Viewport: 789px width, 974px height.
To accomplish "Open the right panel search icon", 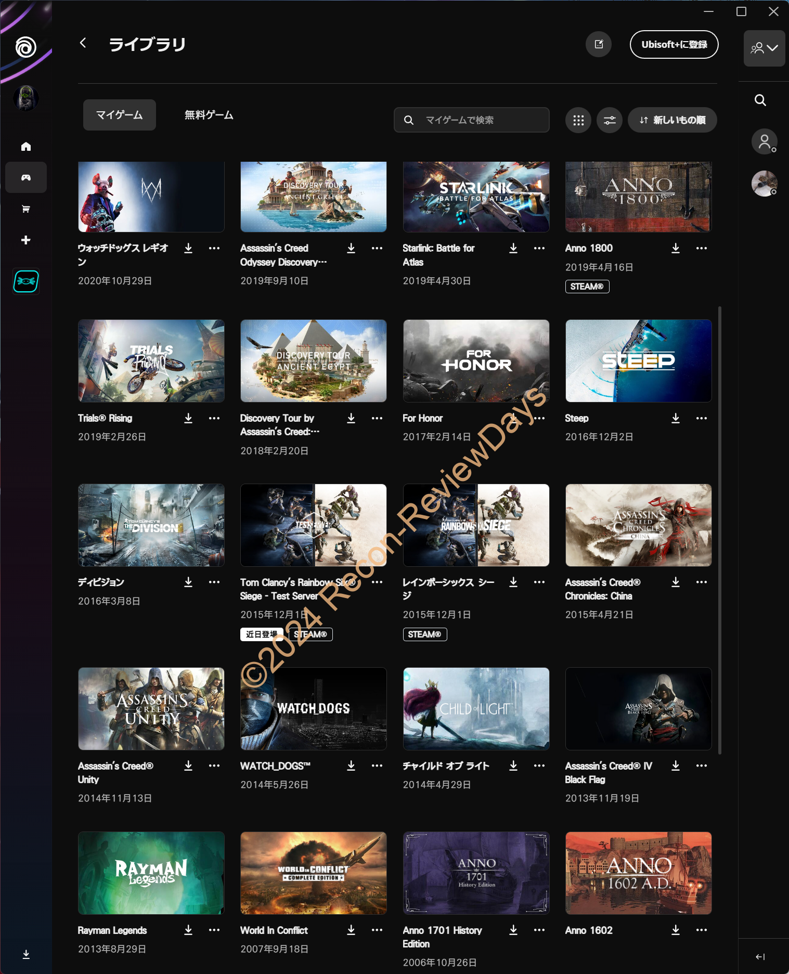I will click(760, 100).
